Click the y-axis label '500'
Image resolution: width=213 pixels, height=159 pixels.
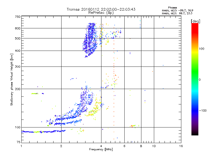pyautogui.click(x=18, y=38)
